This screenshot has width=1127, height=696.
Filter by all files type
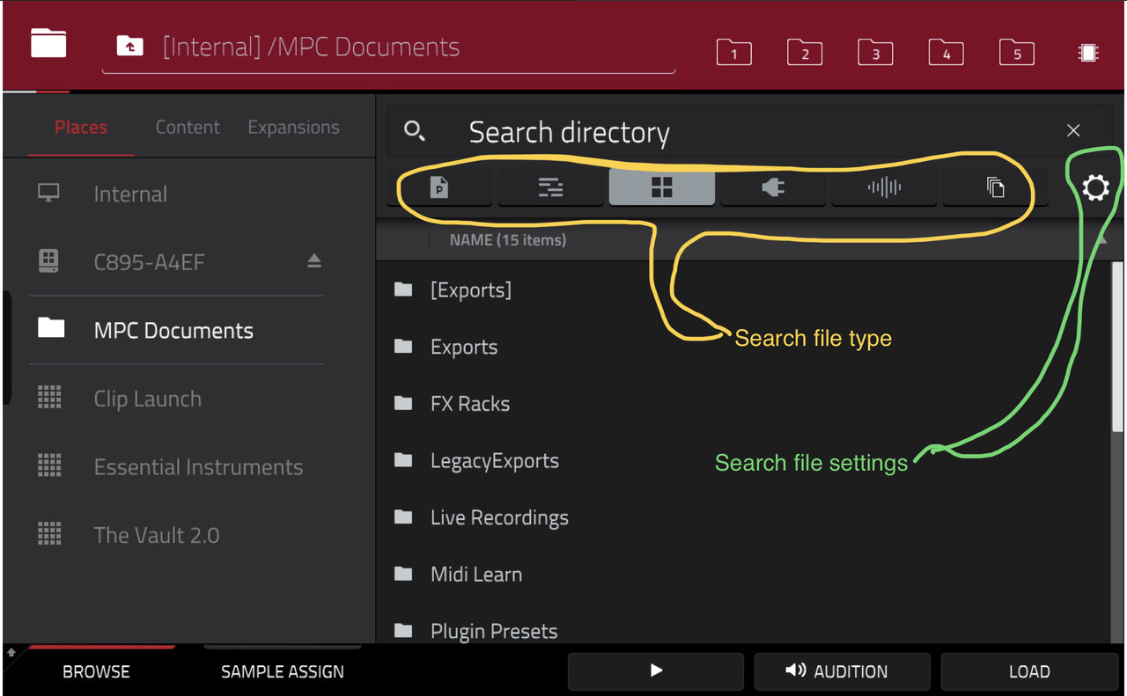995,187
